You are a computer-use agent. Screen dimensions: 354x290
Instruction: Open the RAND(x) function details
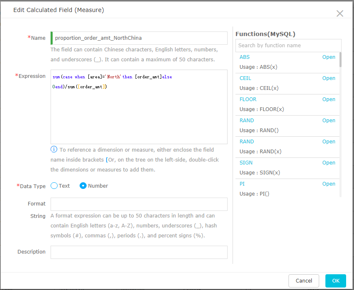(x=329, y=142)
